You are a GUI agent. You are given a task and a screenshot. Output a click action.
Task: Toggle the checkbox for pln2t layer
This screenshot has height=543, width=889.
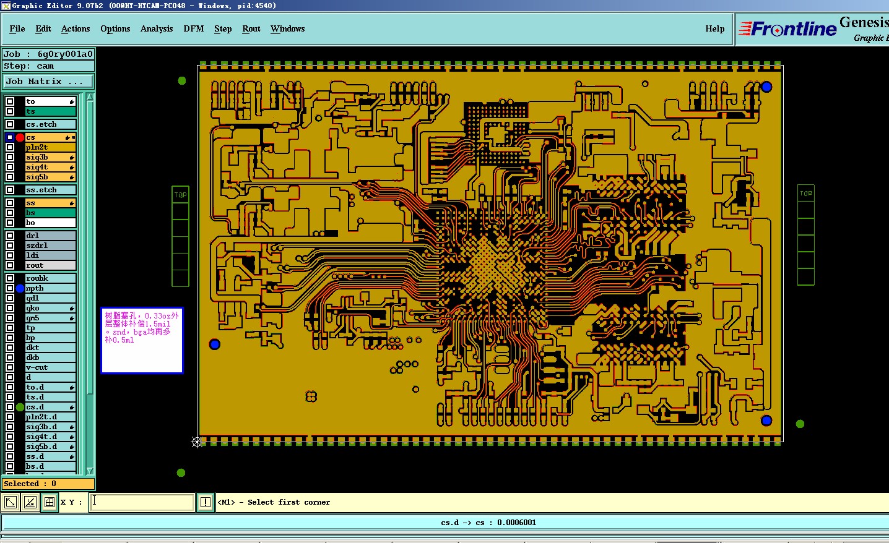point(10,147)
